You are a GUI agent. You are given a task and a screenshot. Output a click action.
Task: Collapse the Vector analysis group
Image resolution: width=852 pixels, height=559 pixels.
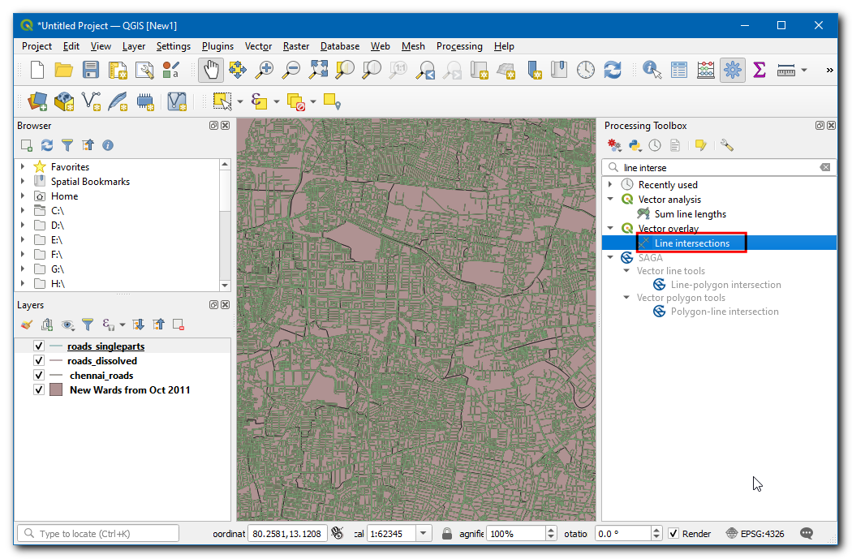[611, 200]
